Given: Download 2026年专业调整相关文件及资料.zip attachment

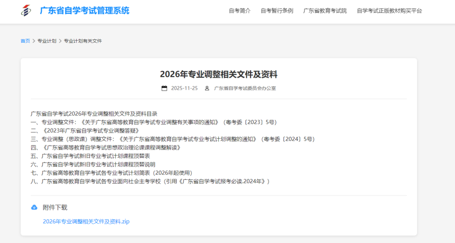Looking at the screenshot, I should pos(86,222).
